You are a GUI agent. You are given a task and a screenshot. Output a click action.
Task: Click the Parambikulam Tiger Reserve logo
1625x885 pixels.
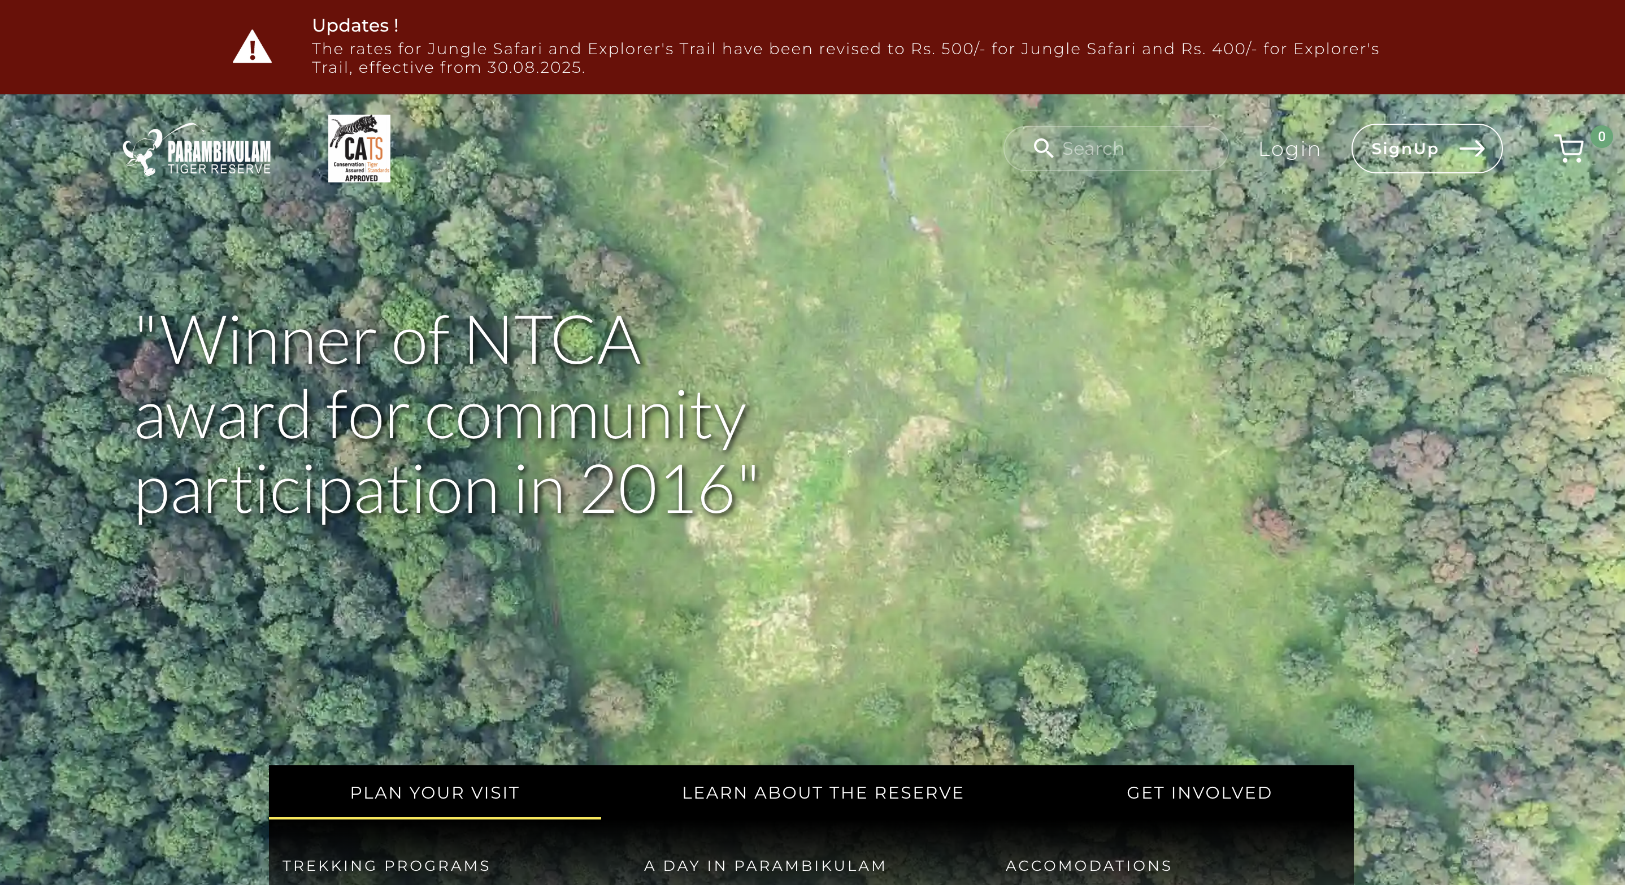pyautogui.click(x=197, y=150)
